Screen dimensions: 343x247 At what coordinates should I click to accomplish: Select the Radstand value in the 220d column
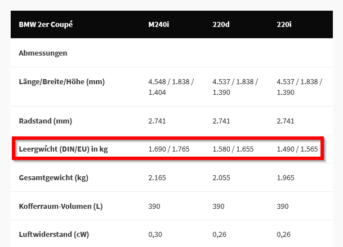tap(221, 121)
